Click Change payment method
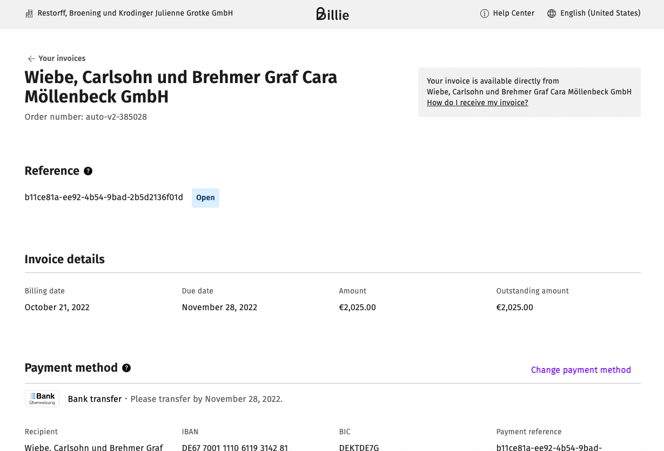The image size is (664, 451). point(581,370)
